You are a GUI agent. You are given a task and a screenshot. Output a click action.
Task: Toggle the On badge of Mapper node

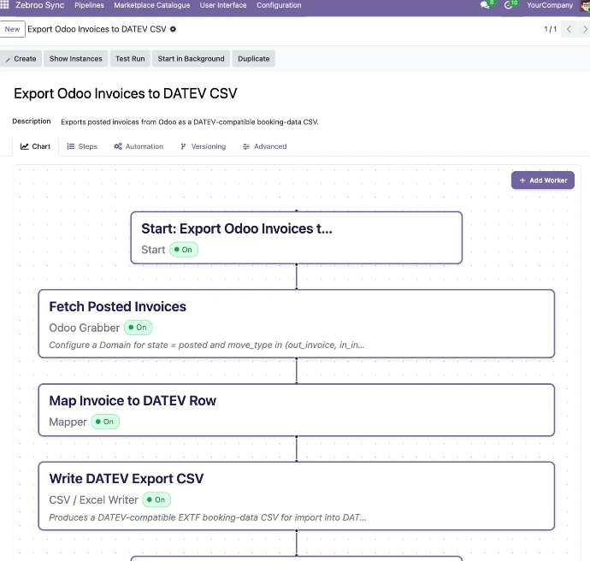coord(105,422)
